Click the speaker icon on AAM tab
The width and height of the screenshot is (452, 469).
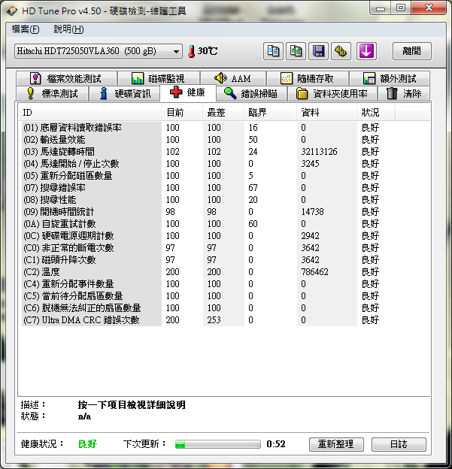(x=220, y=78)
